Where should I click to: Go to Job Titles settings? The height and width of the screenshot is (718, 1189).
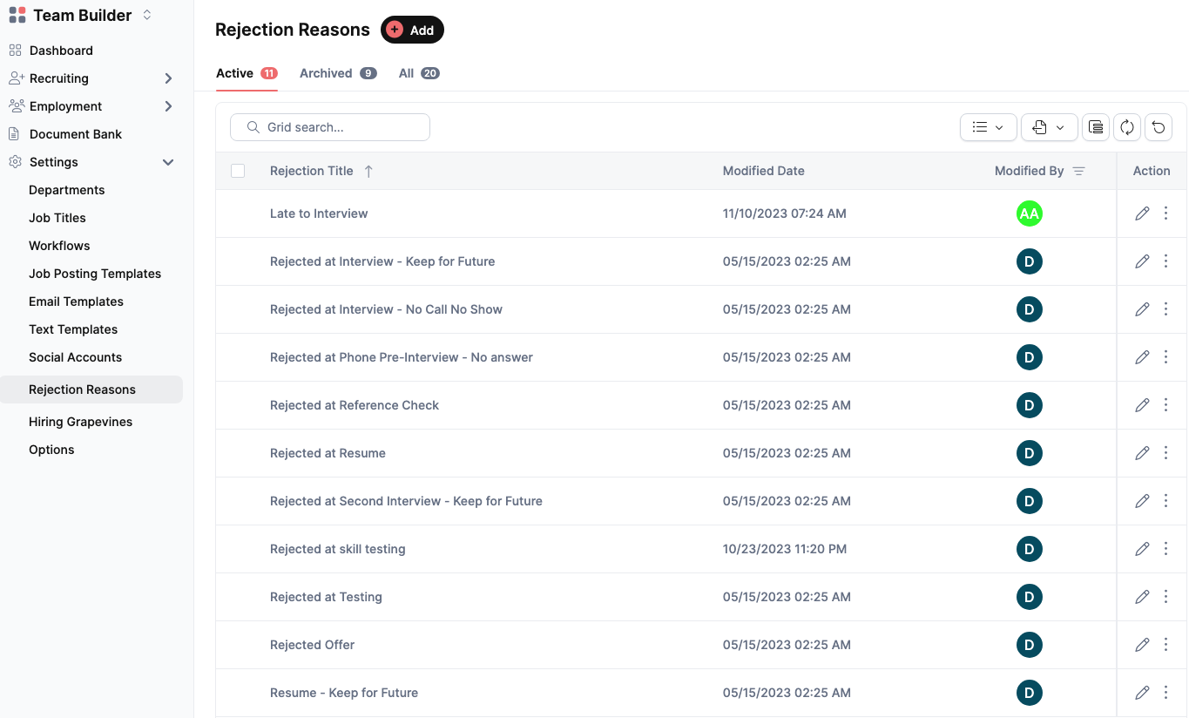click(57, 218)
